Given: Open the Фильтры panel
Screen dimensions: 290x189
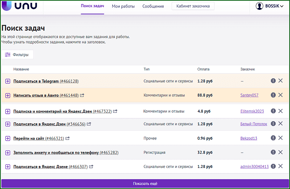Looking at the screenshot, I should [x=17, y=55].
